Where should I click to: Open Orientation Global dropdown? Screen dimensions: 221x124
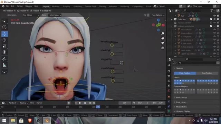pyautogui.click(x=31, y=15)
